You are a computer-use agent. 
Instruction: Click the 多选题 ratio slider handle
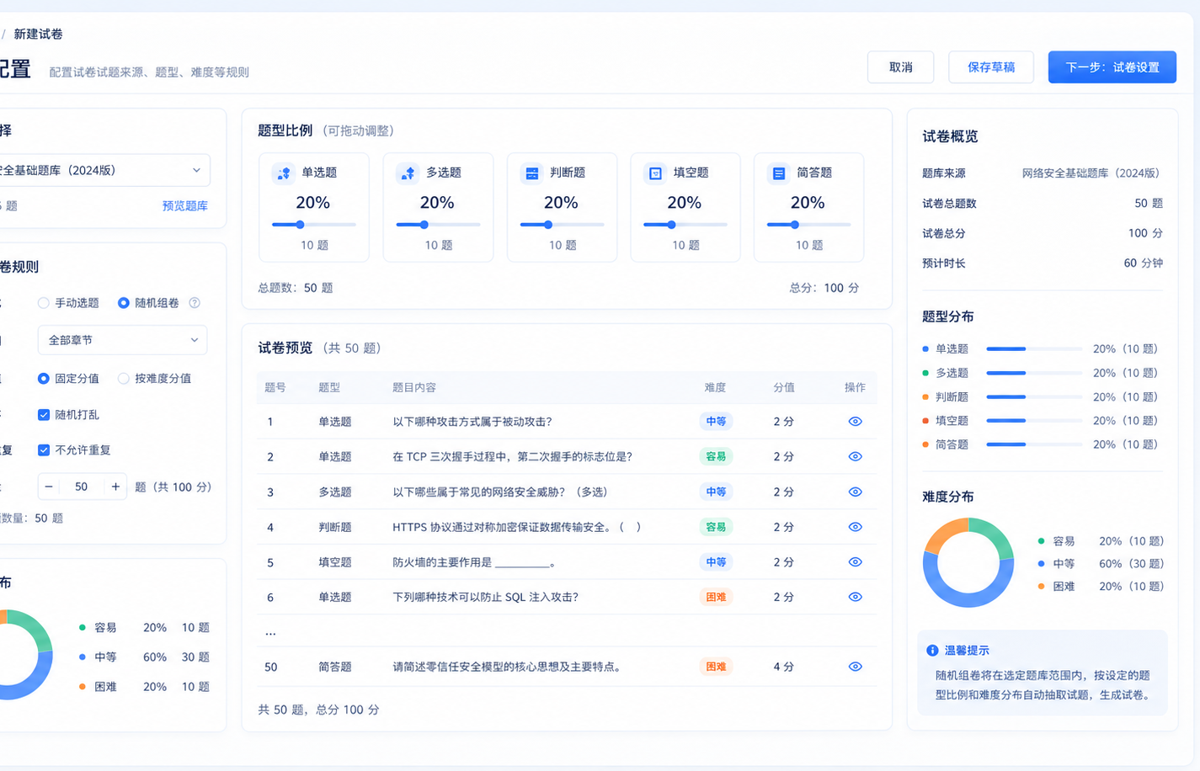click(x=424, y=225)
